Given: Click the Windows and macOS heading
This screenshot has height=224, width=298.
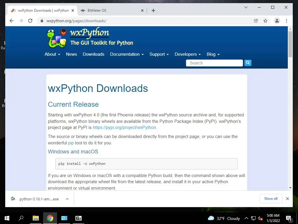Looking at the screenshot, I should [x=73, y=152].
